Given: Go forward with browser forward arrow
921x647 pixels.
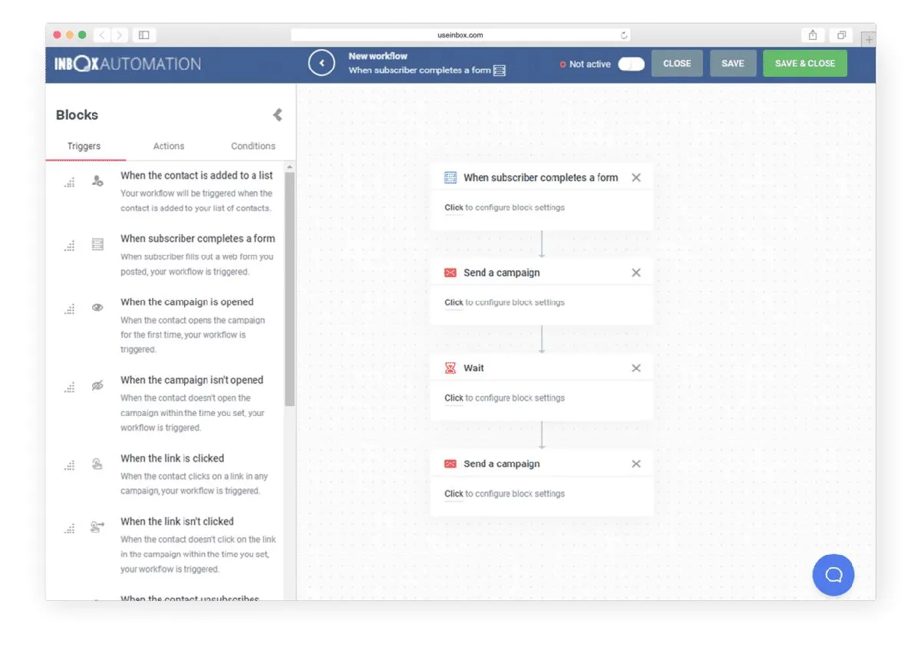Looking at the screenshot, I should pos(120,35).
